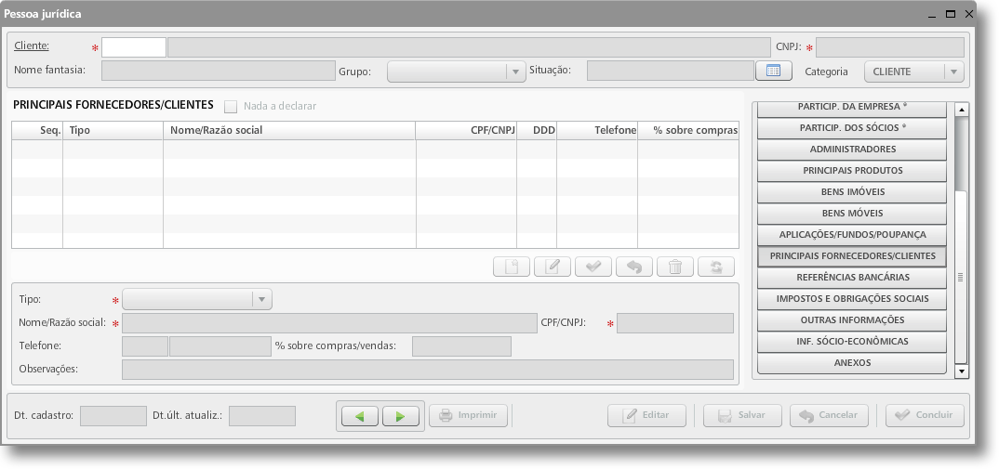Open the PRINCIPAIS PRODUTOS section
Viewport: 999px width, 469px height.
(x=852, y=171)
